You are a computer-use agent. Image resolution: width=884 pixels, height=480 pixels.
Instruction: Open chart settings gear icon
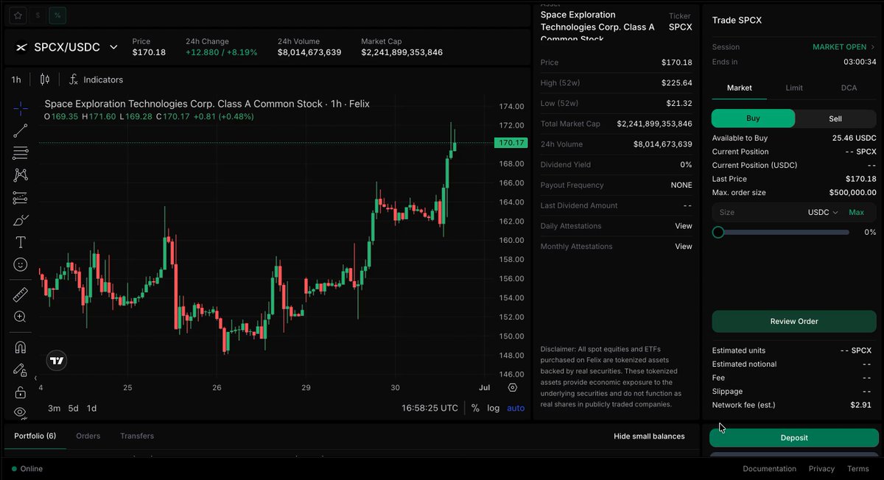(x=513, y=387)
